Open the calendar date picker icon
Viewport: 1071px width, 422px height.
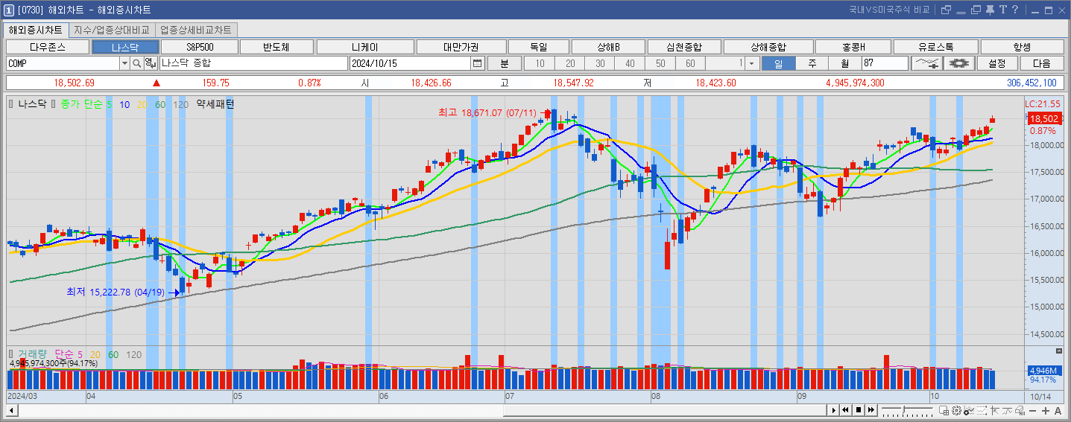point(477,63)
